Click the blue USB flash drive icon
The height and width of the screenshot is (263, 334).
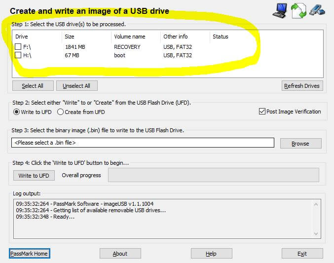(316, 9)
